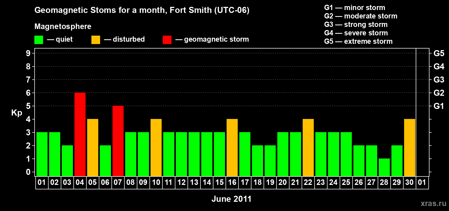Click the orange bar for June 10

click(x=156, y=147)
